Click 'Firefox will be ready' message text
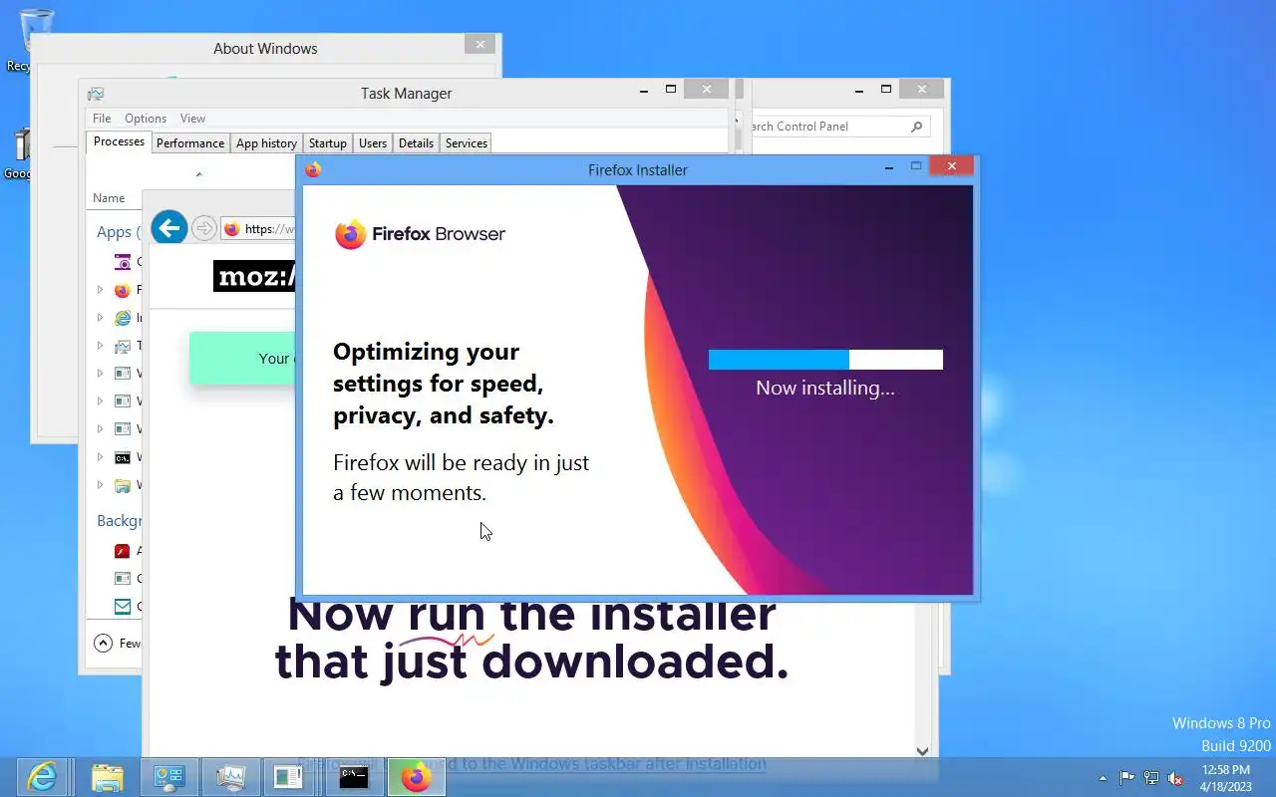 point(461,477)
